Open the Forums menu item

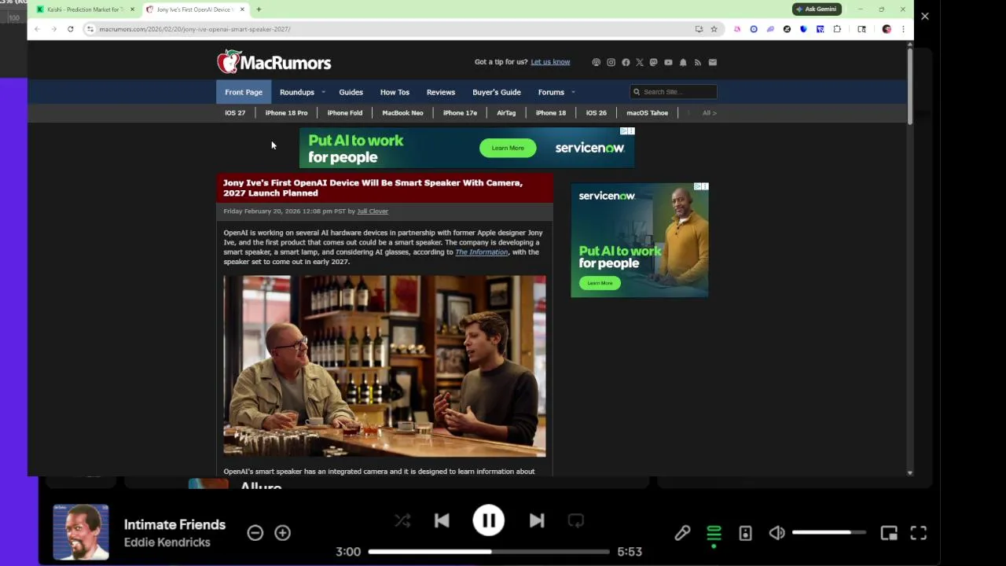pos(551,92)
